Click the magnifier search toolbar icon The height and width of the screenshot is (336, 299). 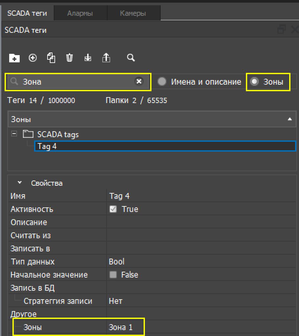coord(131,58)
